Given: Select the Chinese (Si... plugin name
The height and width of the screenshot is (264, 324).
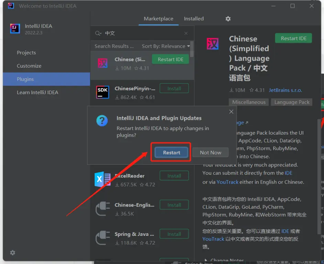Looking at the screenshot, I should coord(130,59).
